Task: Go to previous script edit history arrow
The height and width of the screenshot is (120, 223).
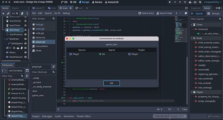Action: [176, 13]
